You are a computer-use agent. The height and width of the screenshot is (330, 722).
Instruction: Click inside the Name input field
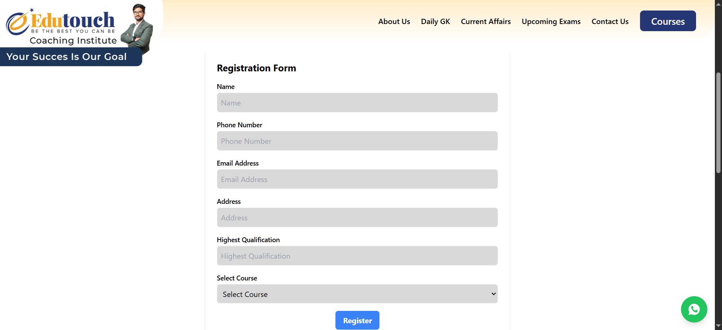click(x=357, y=102)
